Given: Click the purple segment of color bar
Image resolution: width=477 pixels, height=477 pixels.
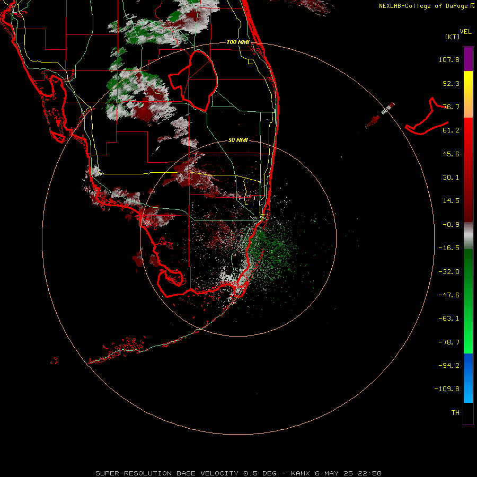Looking at the screenshot, I should [x=468, y=59].
